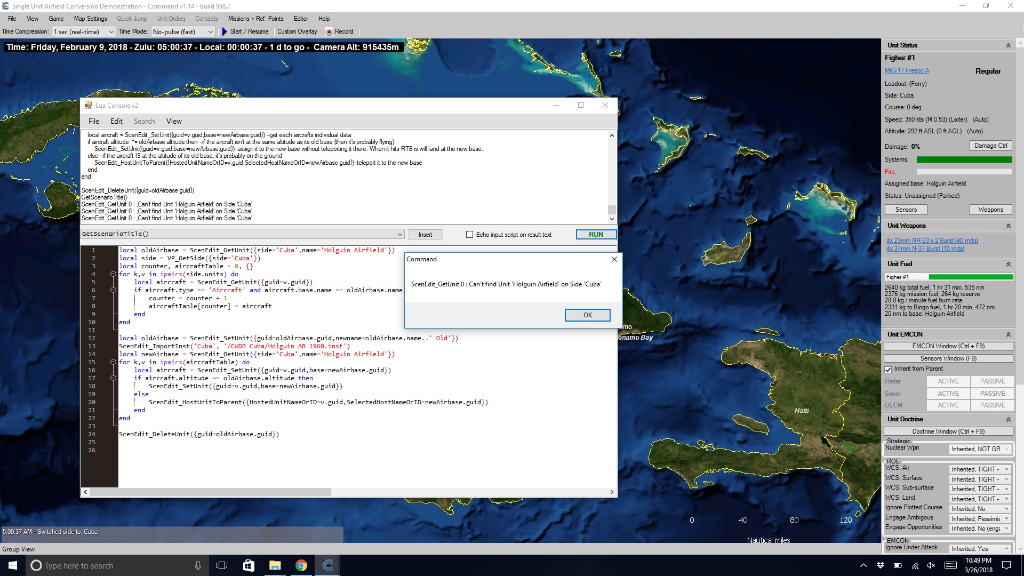Open the Task View icon
Screen dimensions: 1024x576
pos(222,565)
